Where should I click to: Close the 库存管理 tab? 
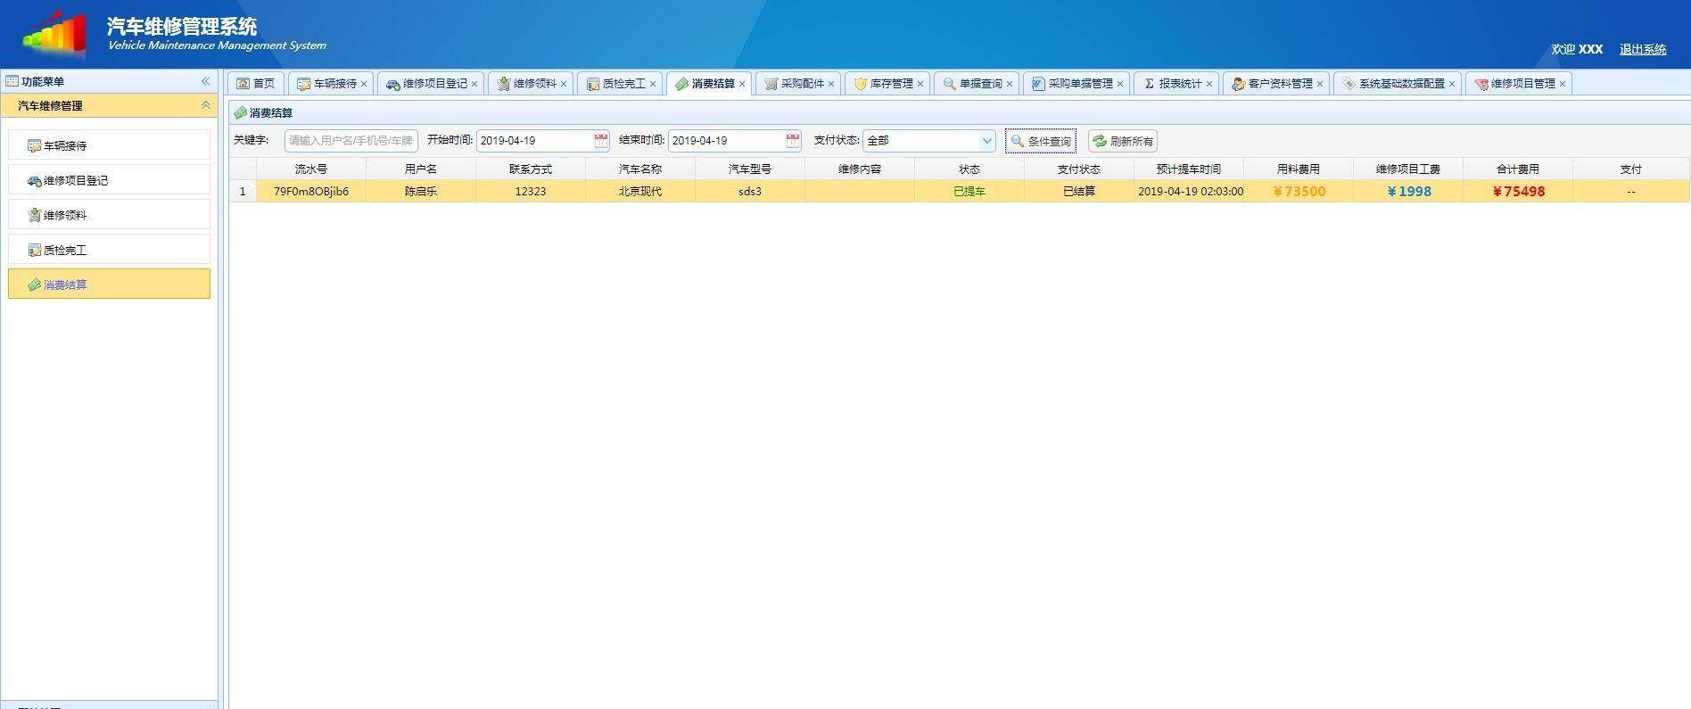point(920,84)
